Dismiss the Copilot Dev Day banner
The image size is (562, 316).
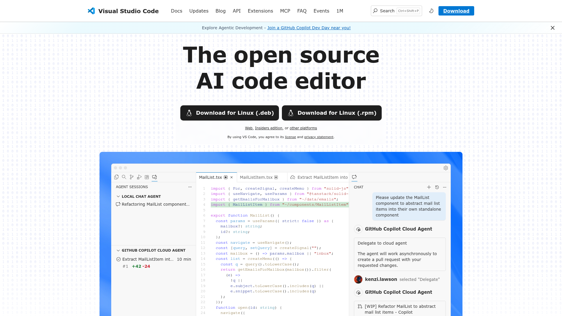tap(553, 28)
